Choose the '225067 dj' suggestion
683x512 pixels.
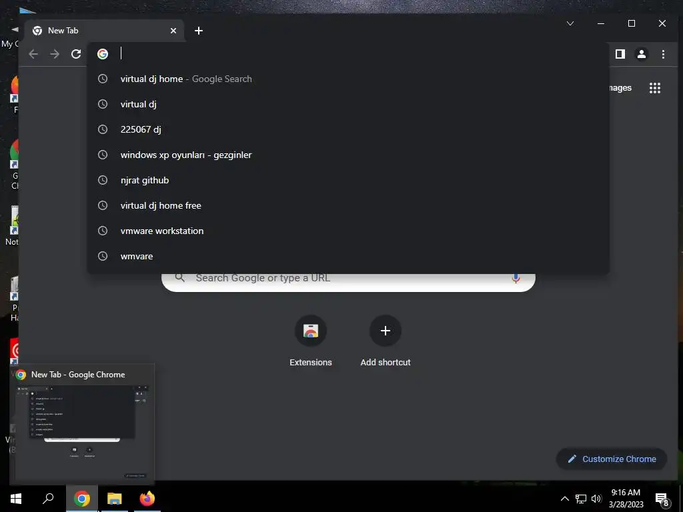[348, 129]
